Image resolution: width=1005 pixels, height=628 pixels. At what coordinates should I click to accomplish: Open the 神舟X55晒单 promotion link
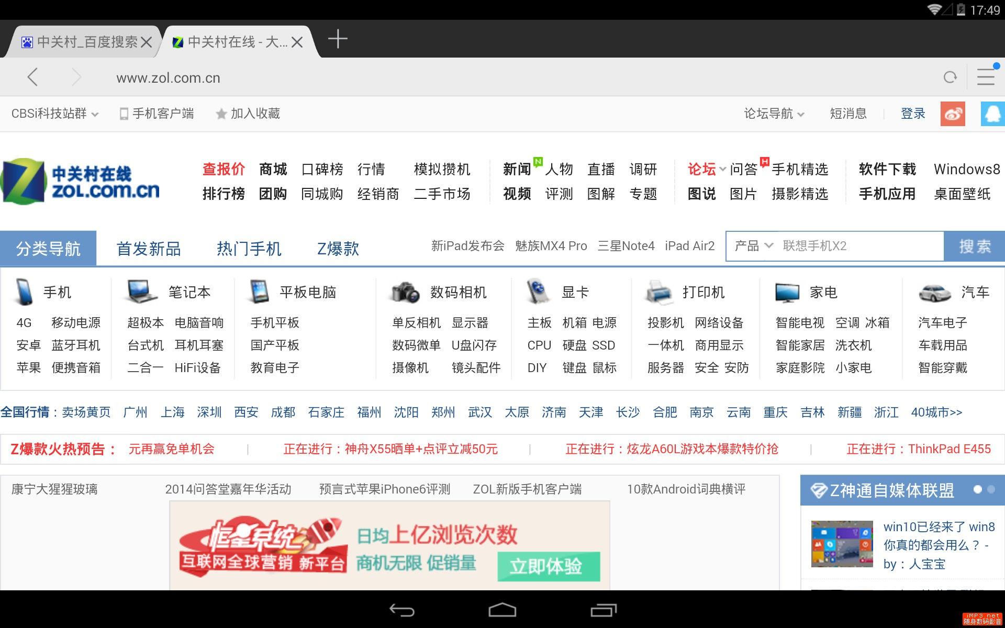click(x=390, y=448)
